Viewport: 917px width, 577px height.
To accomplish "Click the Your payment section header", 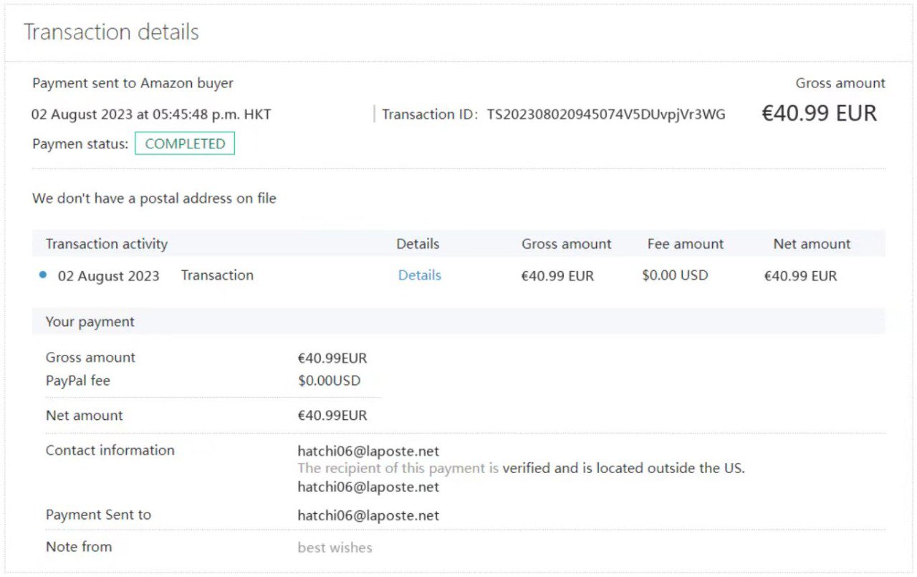I will pos(90,322).
